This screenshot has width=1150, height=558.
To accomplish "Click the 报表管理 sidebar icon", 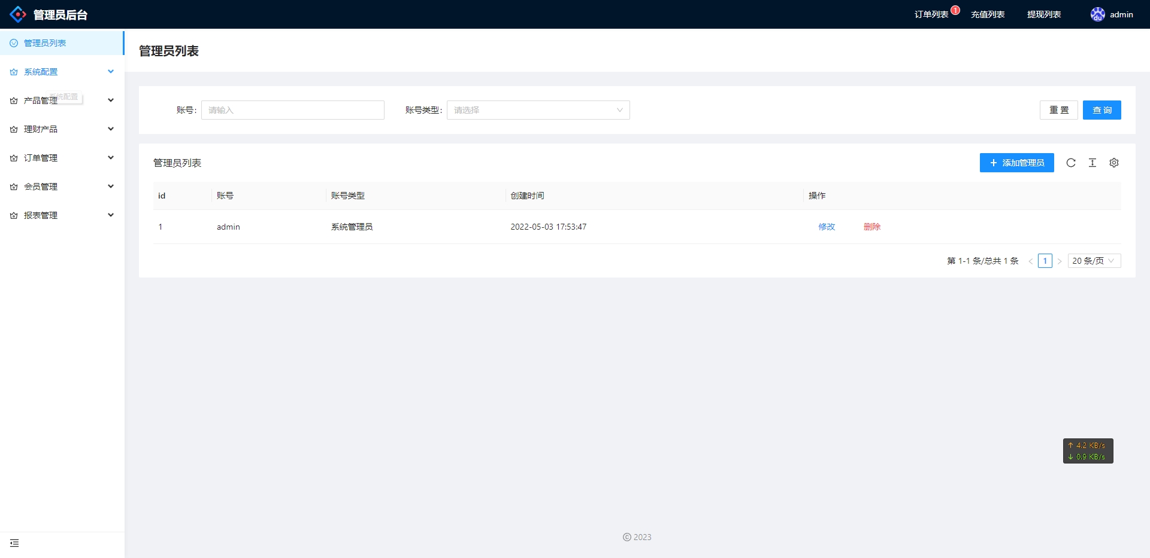I will pyautogui.click(x=13, y=215).
